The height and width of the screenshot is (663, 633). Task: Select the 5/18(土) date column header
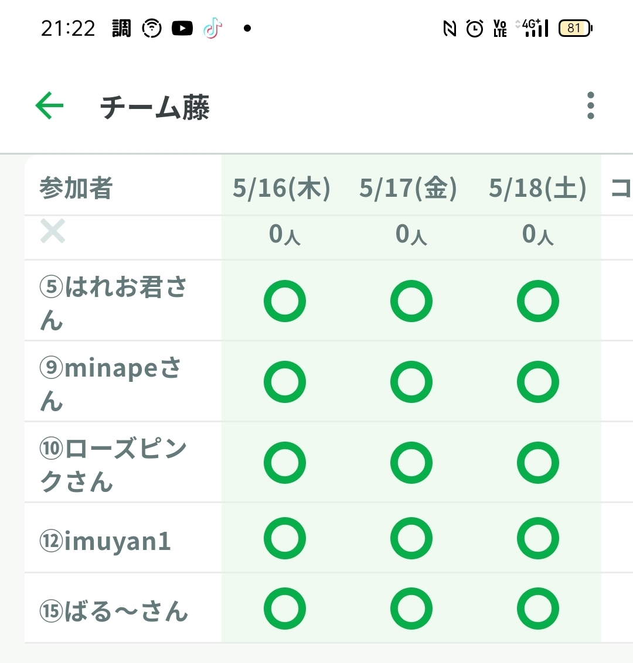click(538, 189)
